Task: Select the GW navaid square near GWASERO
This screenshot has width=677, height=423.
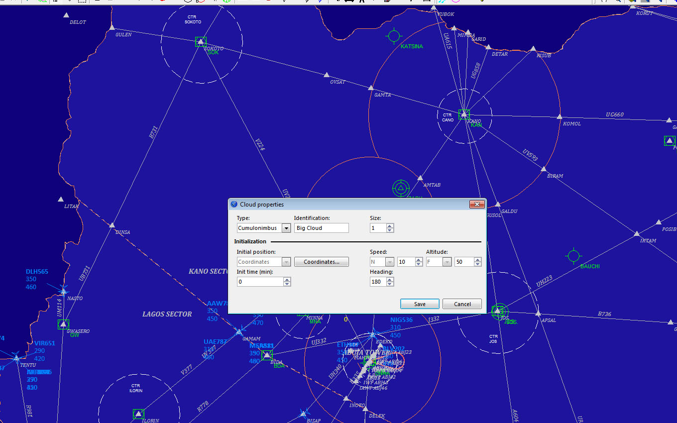Action: pyautogui.click(x=63, y=324)
